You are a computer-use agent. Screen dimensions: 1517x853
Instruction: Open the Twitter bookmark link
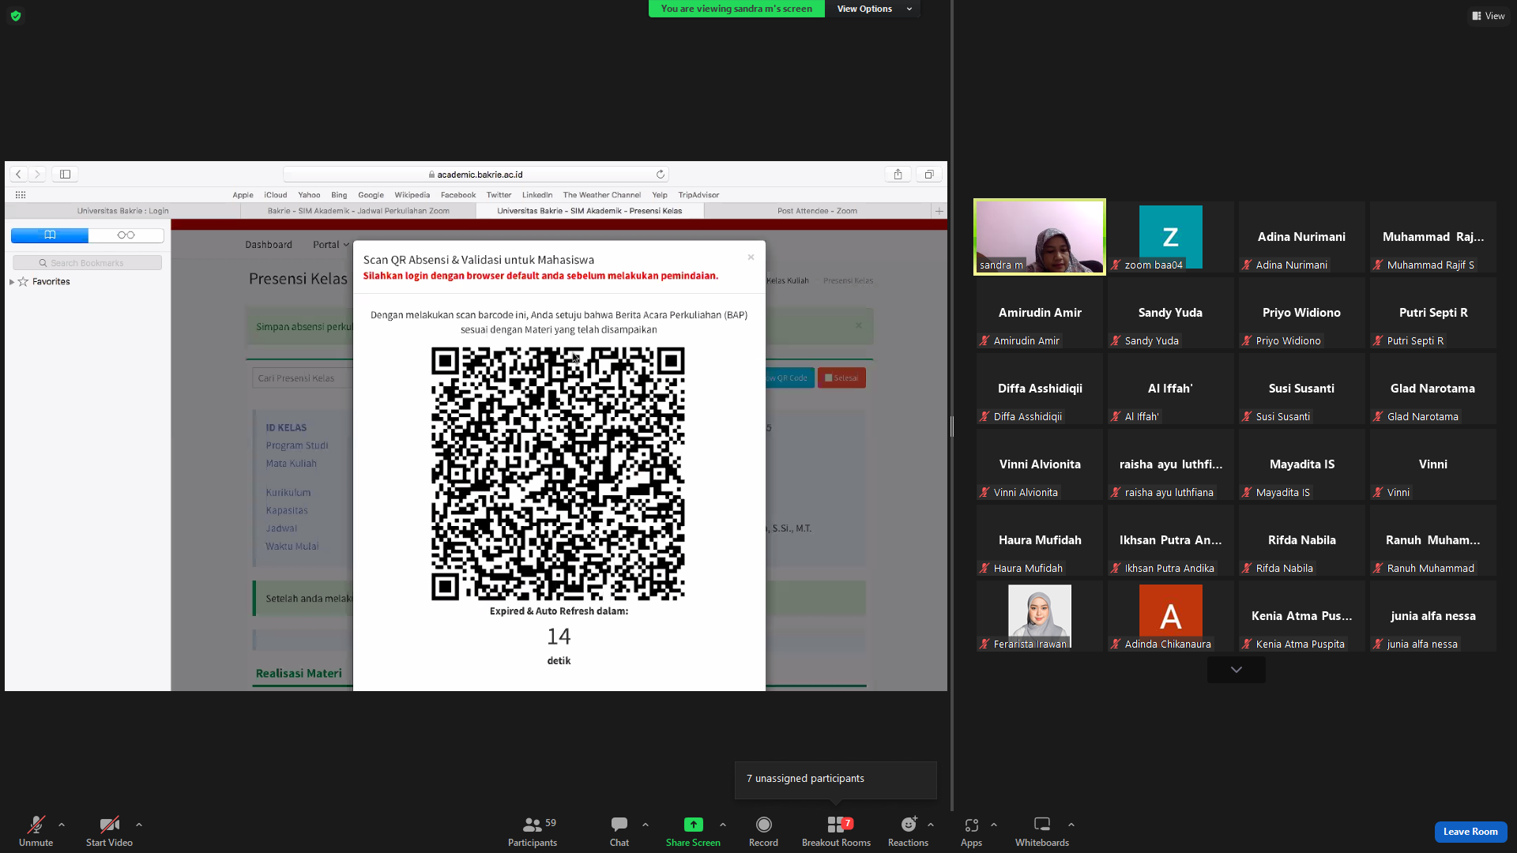[x=499, y=195]
